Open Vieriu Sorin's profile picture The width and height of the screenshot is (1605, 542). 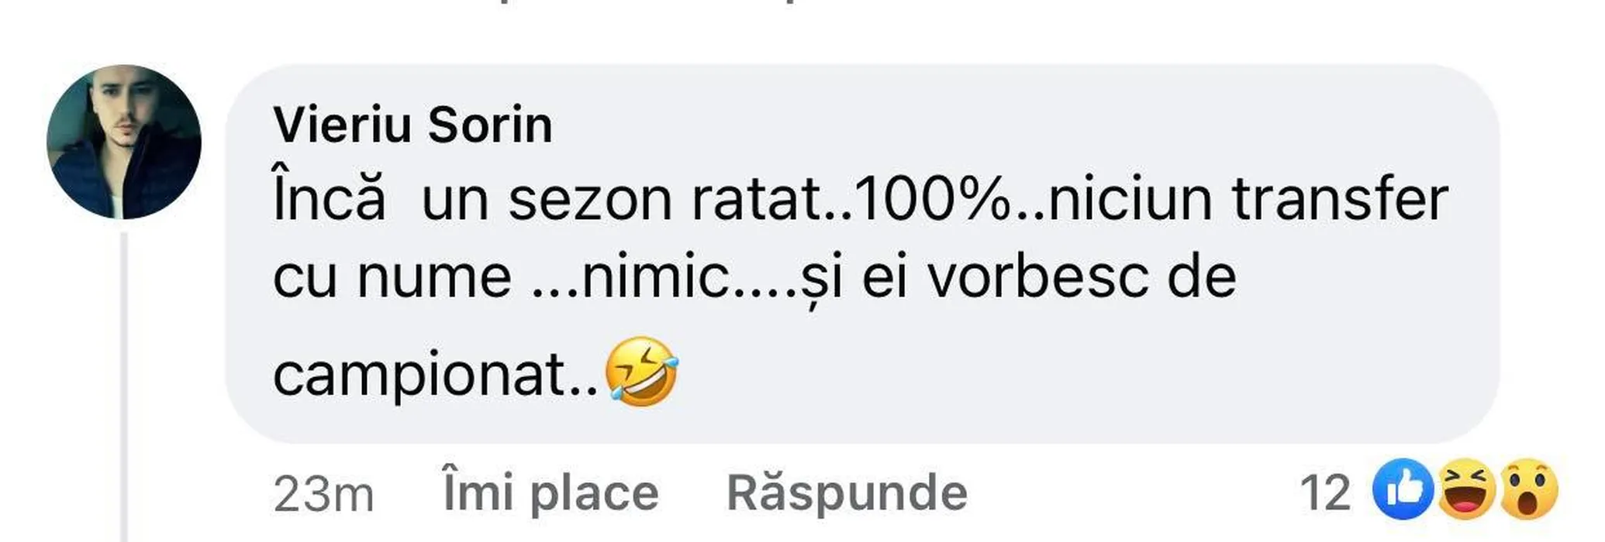[124, 142]
